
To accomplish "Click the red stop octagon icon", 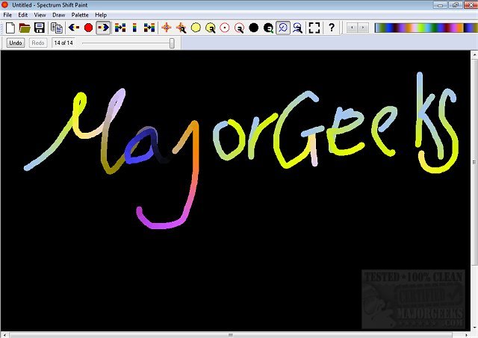I will [88, 28].
